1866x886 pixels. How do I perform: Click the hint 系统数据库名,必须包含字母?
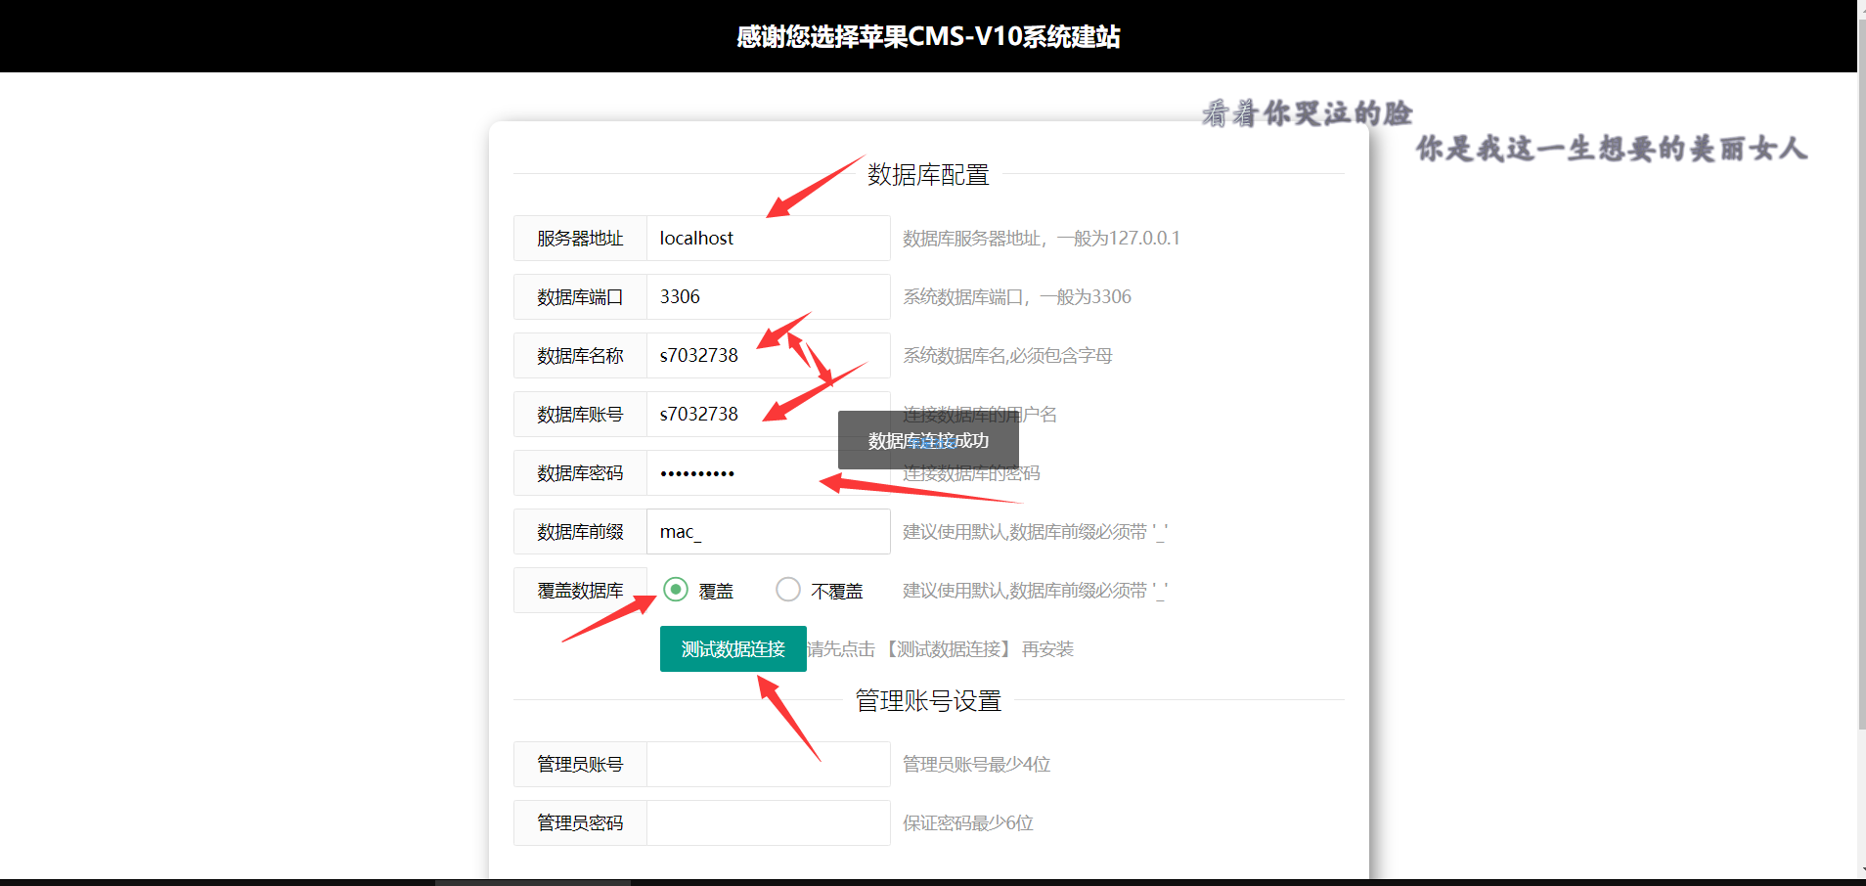(1007, 355)
